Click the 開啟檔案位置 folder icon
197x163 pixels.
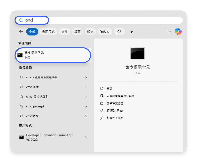pyautogui.click(x=102, y=103)
